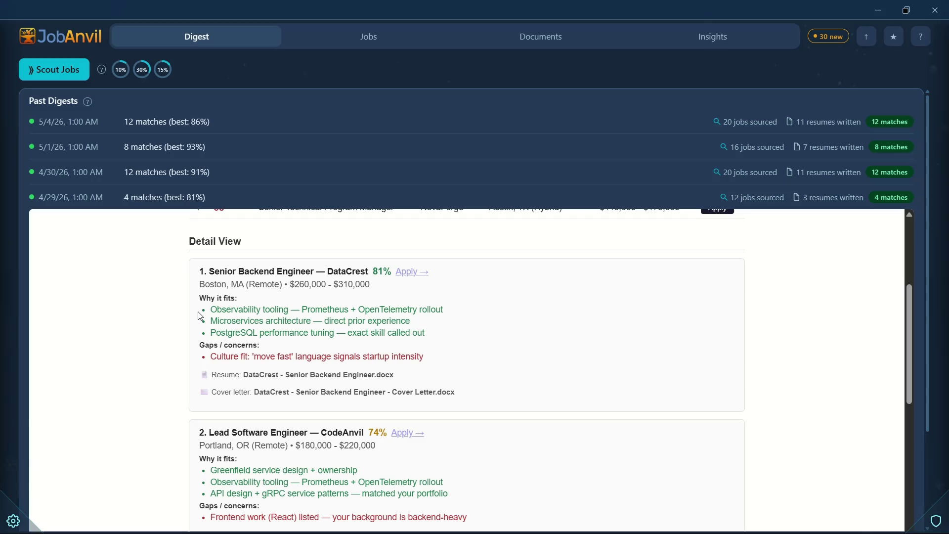949x534 pixels.
Task: Expand the 4/30/26 digest entry
Action: point(471,172)
